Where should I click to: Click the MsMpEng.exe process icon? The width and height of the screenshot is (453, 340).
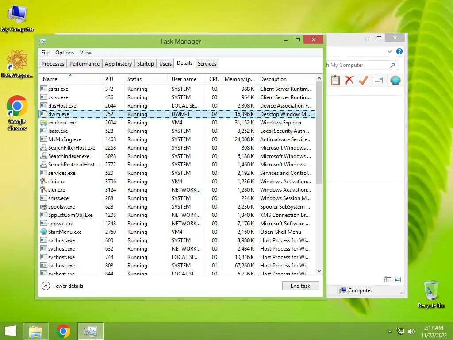44,139
